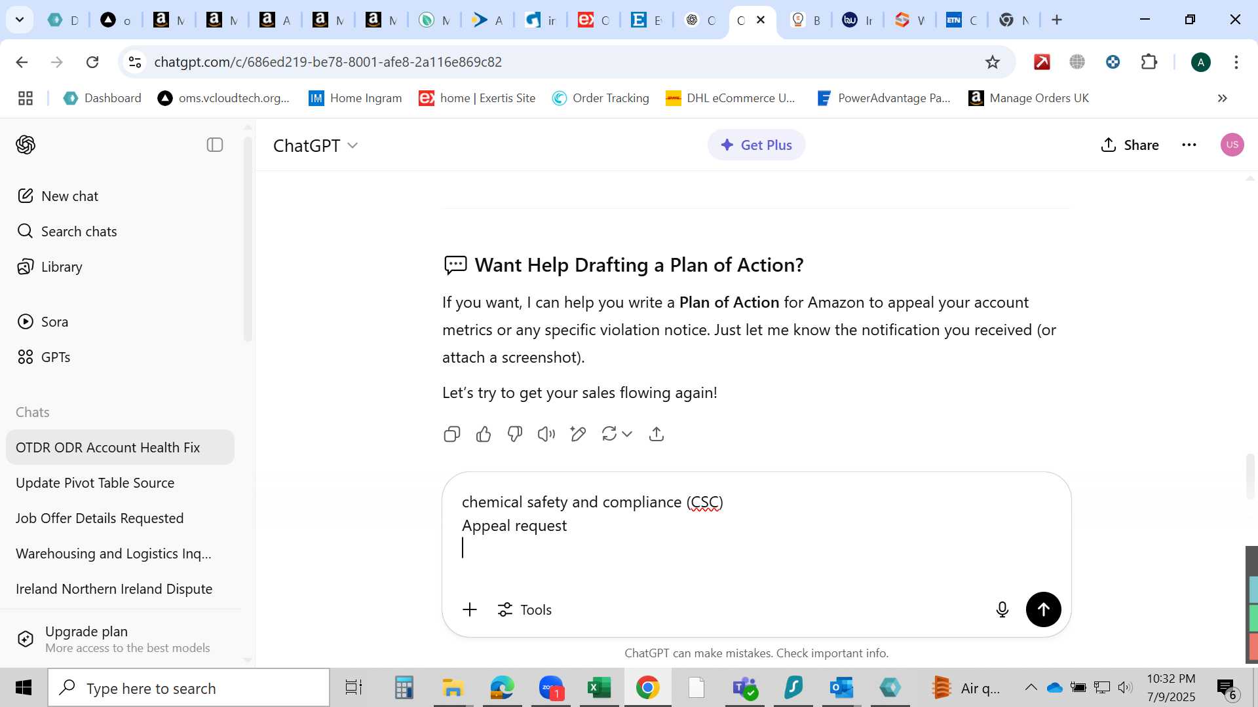This screenshot has height=707, width=1258.
Task: Open the Chrome profile A avatar
Action: pyautogui.click(x=1201, y=62)
